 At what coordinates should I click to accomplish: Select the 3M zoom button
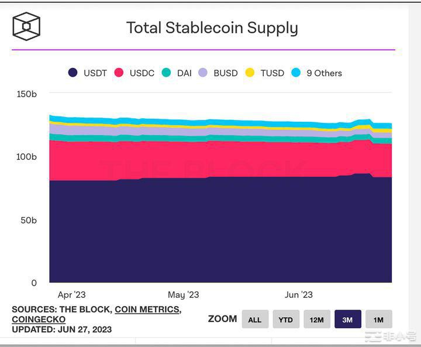pos(347,319)
